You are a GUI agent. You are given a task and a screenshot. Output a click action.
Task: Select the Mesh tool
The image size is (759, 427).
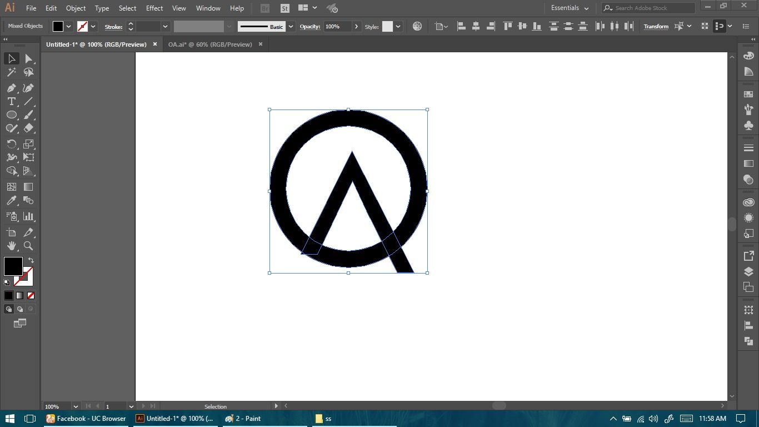11,187
